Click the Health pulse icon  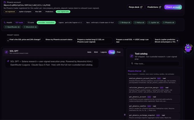tap(5, 23)
